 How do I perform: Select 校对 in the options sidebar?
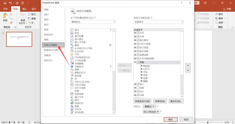[x=53, y=14]
